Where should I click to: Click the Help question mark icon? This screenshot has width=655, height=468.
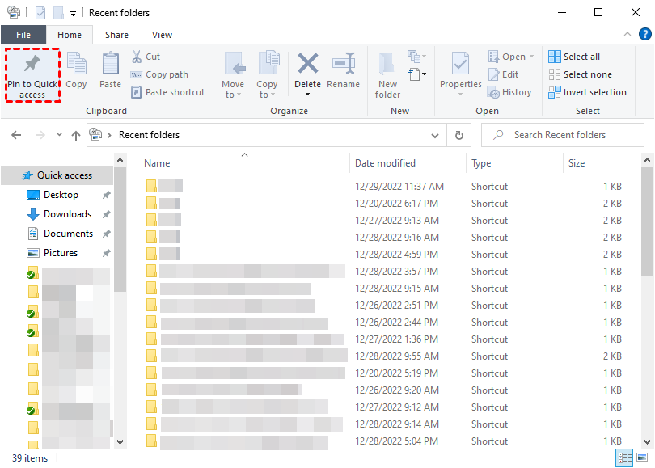click(x=644, y=35)
